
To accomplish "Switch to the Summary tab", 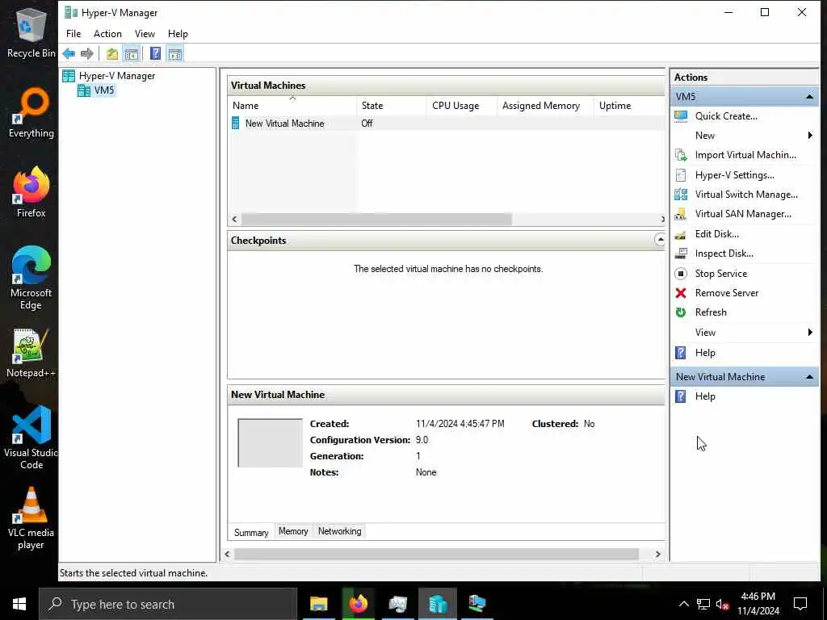I will [251, 533].
